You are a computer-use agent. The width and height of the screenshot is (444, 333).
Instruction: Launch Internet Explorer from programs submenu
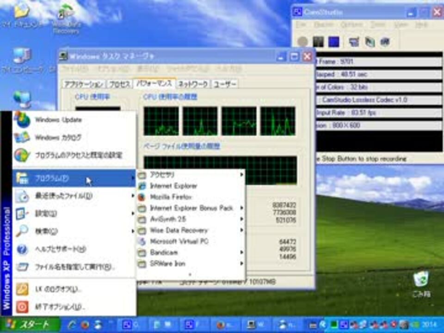click(x=191, y=186)
